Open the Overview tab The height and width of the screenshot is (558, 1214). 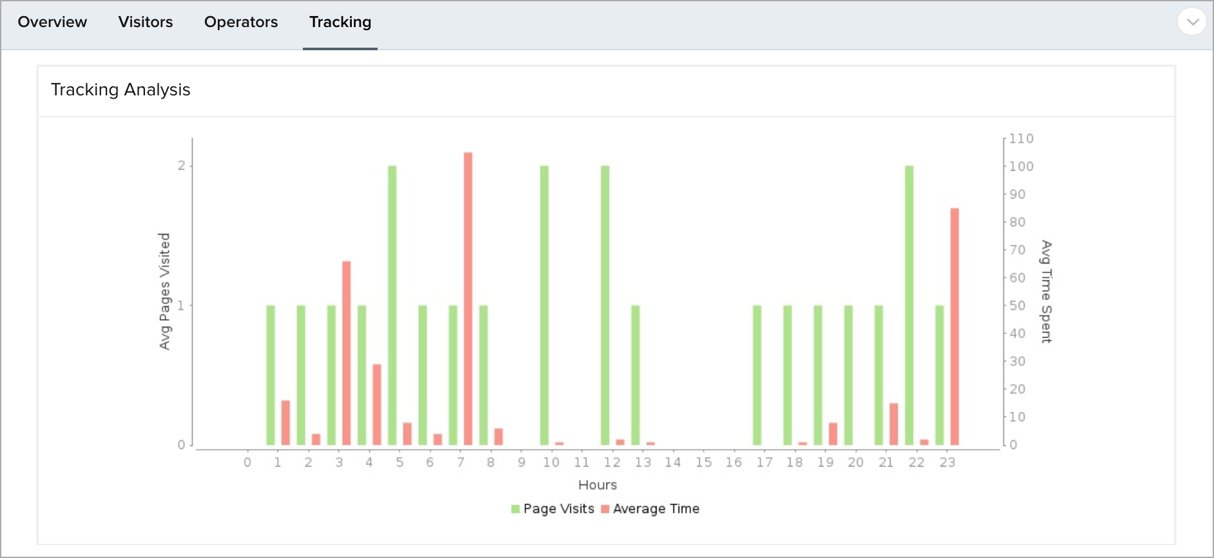[52, 22]
